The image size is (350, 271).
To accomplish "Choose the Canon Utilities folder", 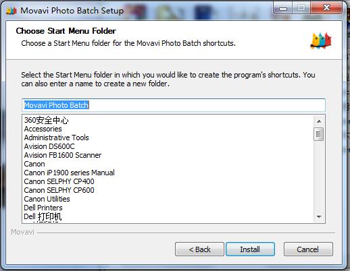I will click(47, 199).
